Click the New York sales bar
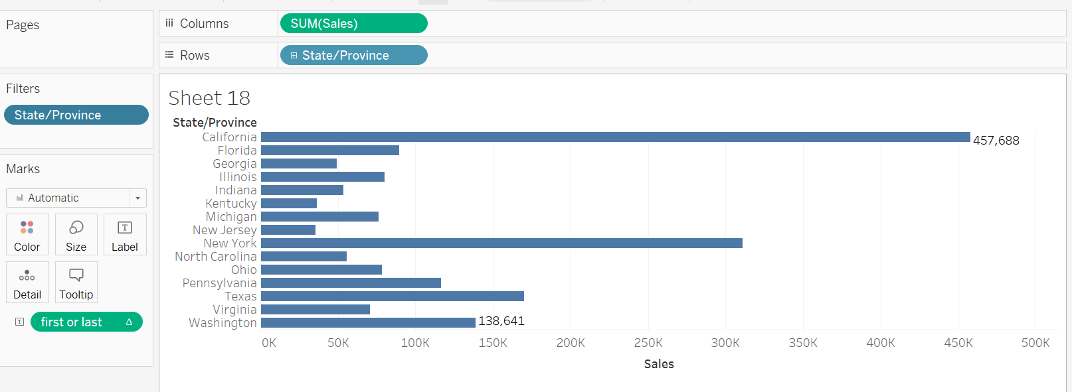 (501, 243)
